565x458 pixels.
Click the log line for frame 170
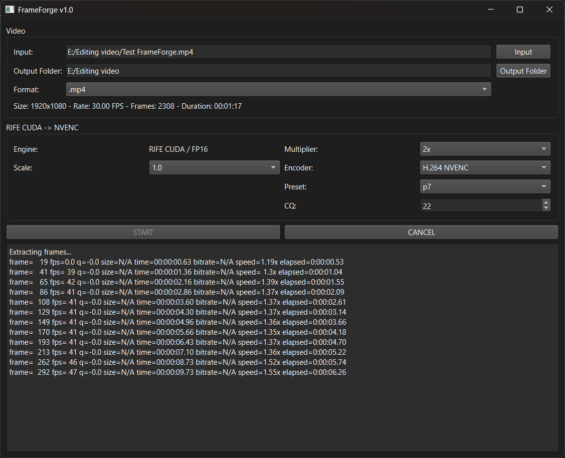coord(177,332)
